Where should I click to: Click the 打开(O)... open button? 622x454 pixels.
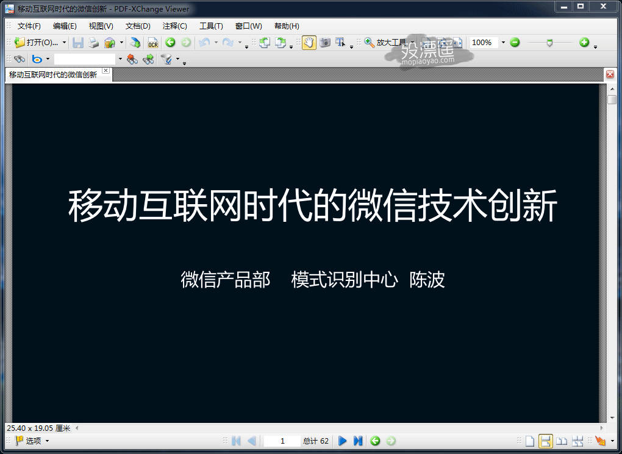(x=36, y=43)
